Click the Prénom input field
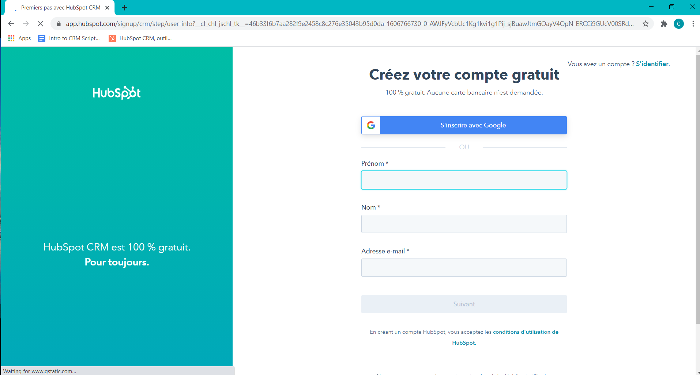The height and width of the screenshot is (375, 700). click(464, 180)
